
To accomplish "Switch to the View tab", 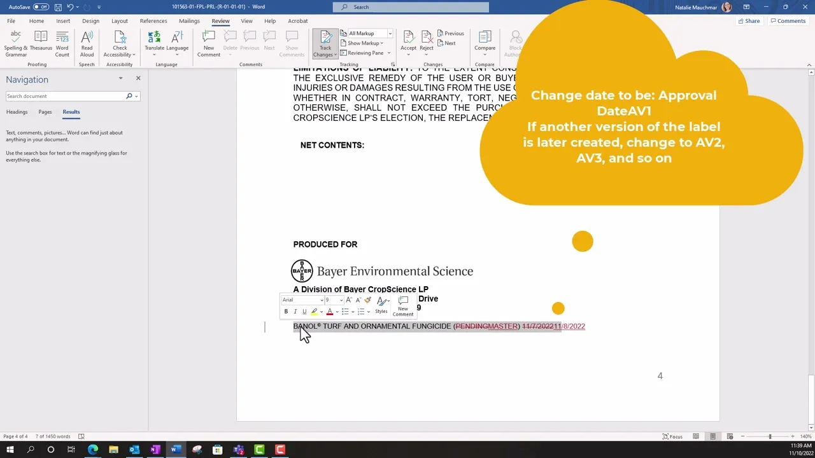I will [x=246, y=21].
